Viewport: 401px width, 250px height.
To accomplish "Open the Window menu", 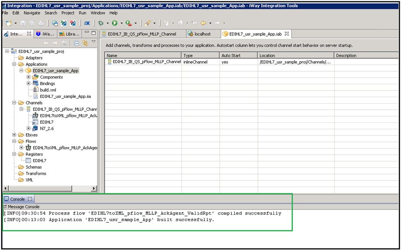I will (x=98, y=13).
